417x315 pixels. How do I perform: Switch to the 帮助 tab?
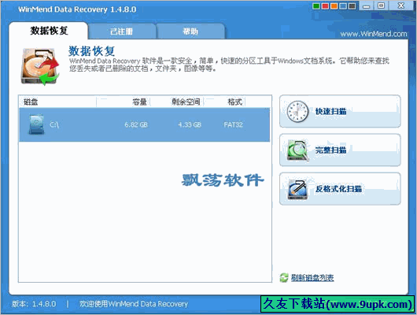(190, 31)
